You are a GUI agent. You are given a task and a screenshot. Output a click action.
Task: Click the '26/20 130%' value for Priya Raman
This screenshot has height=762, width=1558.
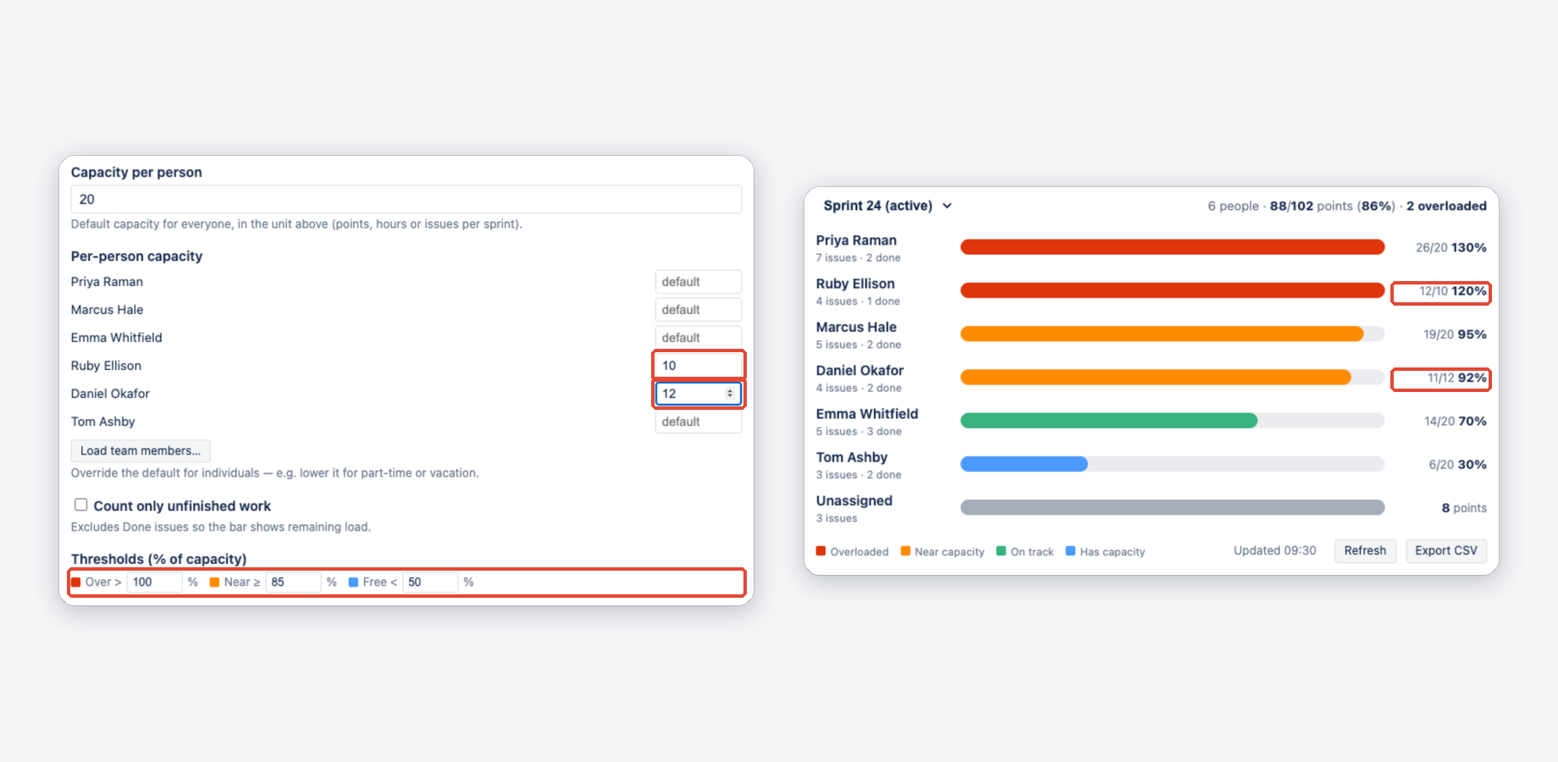pos(1451,247)
